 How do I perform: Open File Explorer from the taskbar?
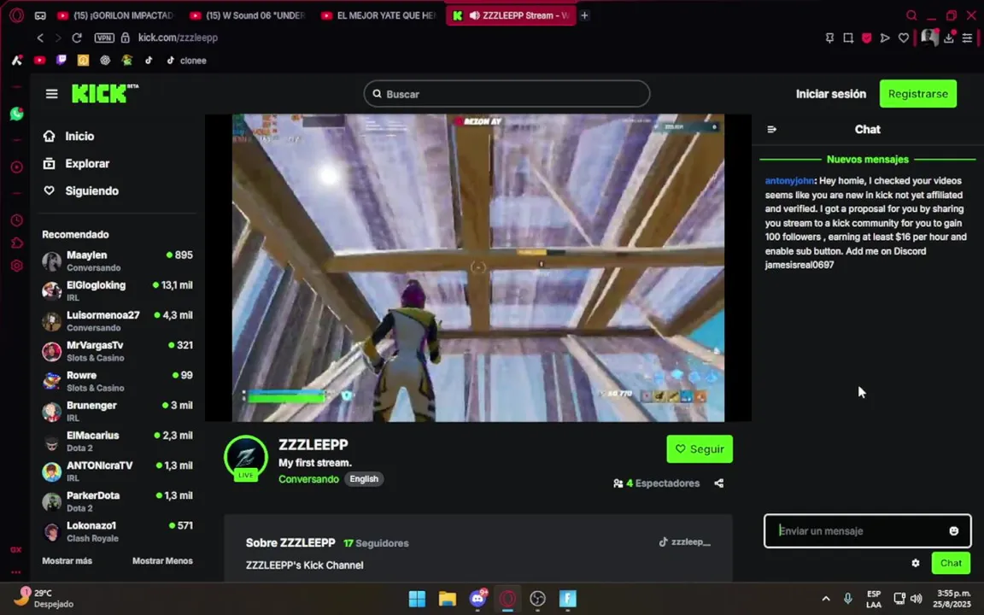pyautogui.click(x=447, y=599)
